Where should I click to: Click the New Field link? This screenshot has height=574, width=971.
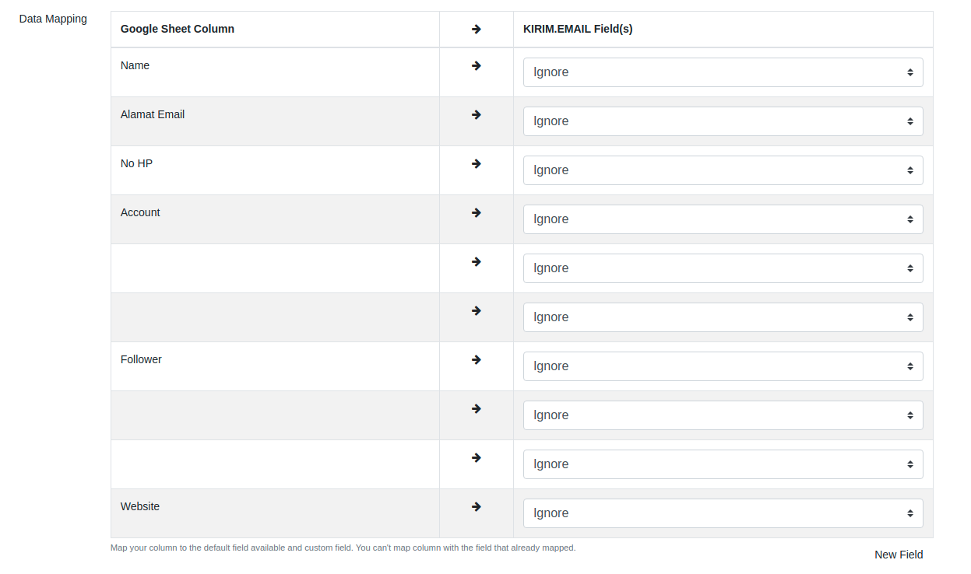click(899, 555)
